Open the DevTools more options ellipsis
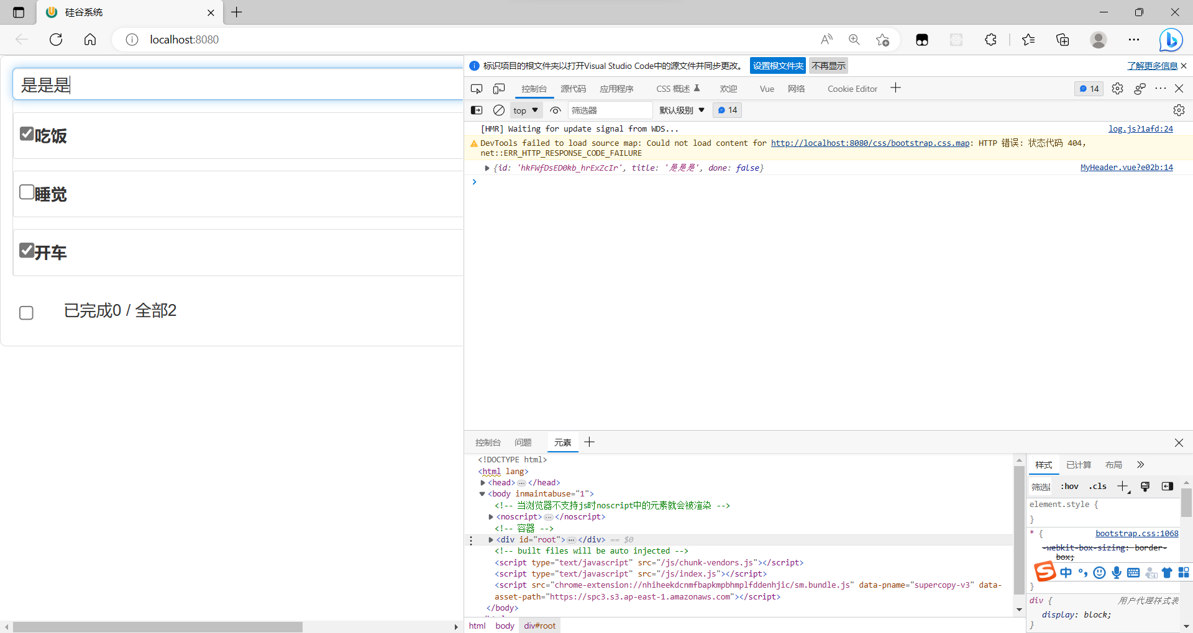1193x633 pixels. pos(1161,89)
